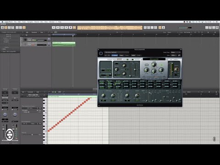The width and height of the screenshot is (220, 165).
Task: Click the previous preset arrow in EXS24
Action: [x=106, y=55]
